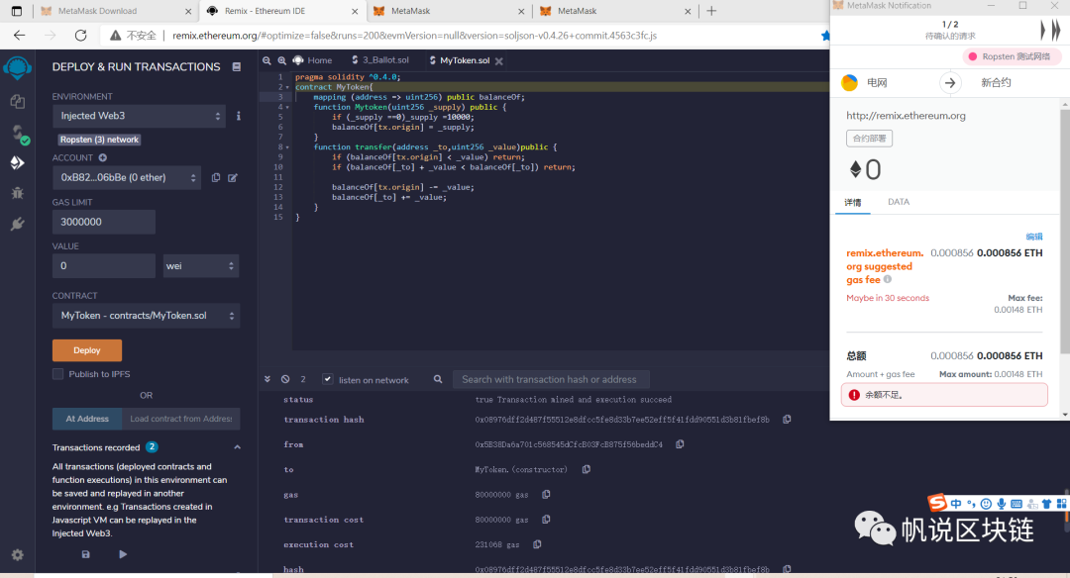
Task: Add a new account with plus icon
Action: click(102, 157)
